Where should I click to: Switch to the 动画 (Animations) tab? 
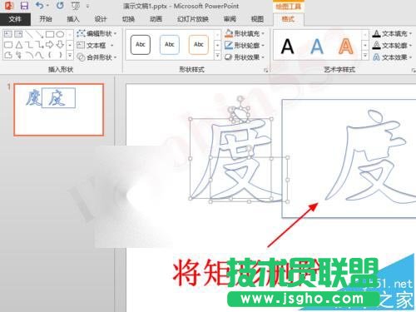click(x=156, y=19)
